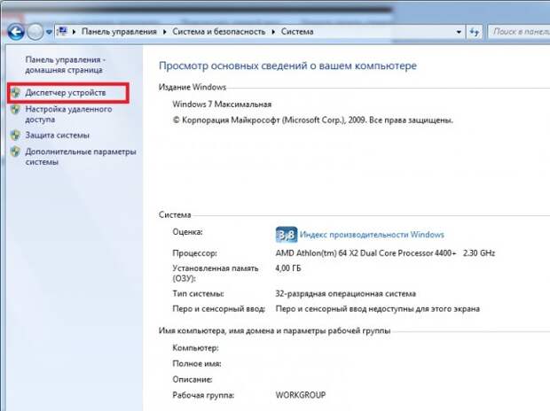Expand the chevron after Панель управления
This screenshot has height=411, width=550.
click(x=164, y=32)
